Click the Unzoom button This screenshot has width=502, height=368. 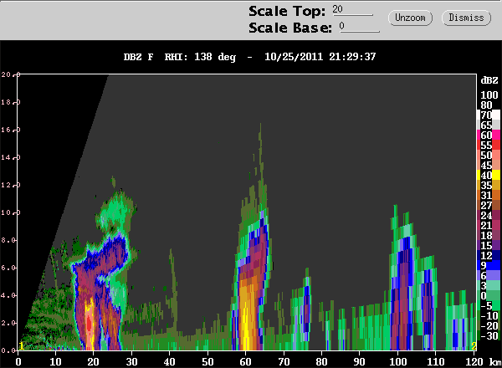pos(410,18)
